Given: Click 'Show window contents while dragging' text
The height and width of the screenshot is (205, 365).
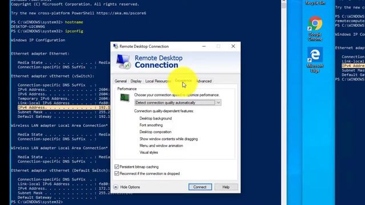Looking at the screenshot, I should tap(169, 139).
